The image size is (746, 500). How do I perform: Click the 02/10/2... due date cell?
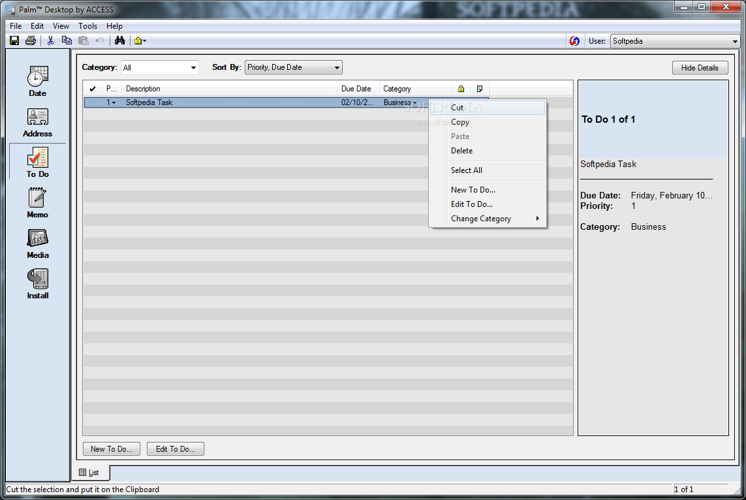357,102
